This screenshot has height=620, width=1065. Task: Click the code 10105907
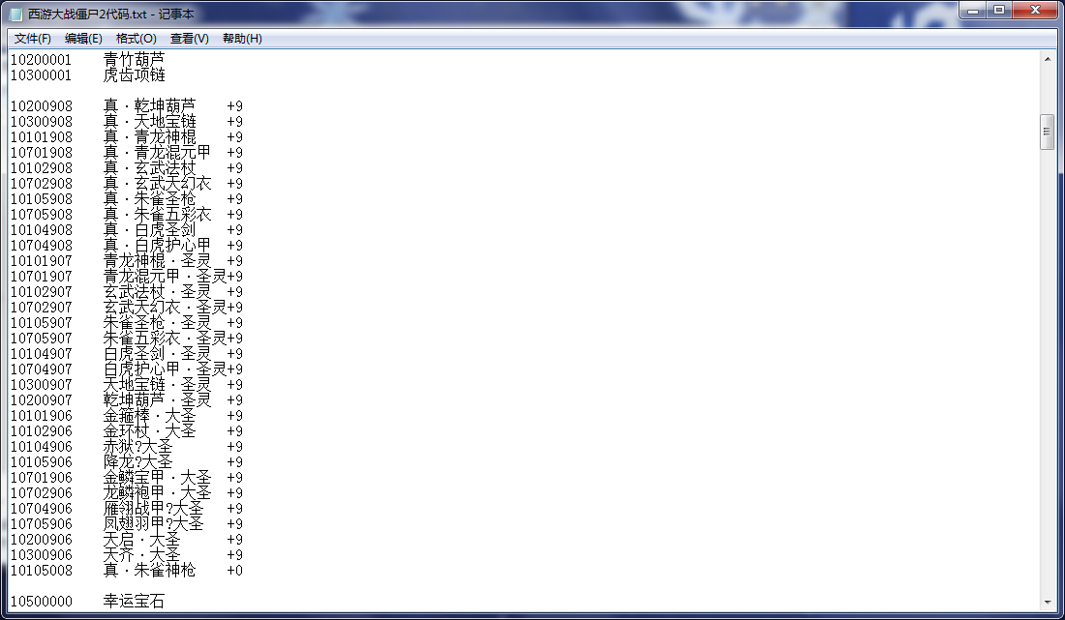pos(41,324)
